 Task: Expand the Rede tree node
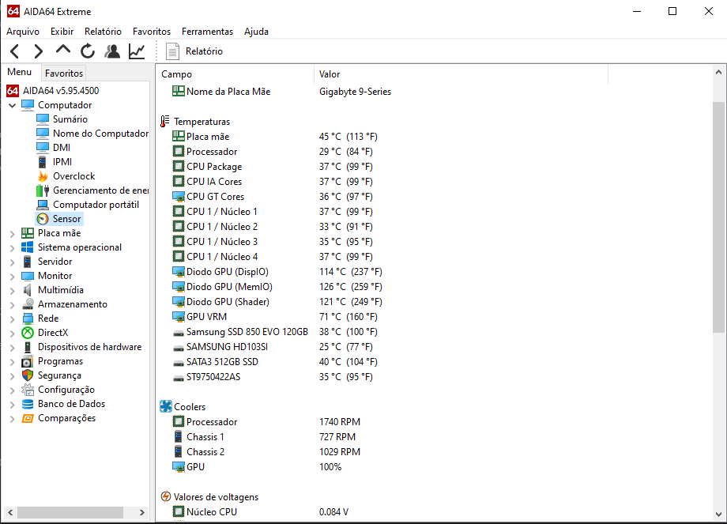(13, 319)
